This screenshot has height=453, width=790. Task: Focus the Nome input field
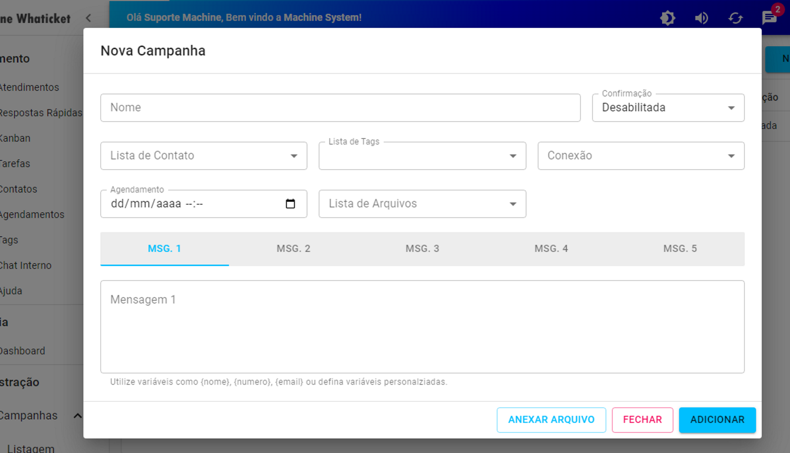(340, 107)
